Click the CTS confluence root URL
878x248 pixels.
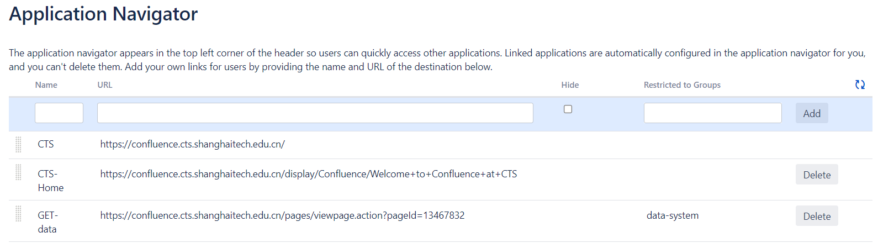pyautogui.click(x=192, y=144)
